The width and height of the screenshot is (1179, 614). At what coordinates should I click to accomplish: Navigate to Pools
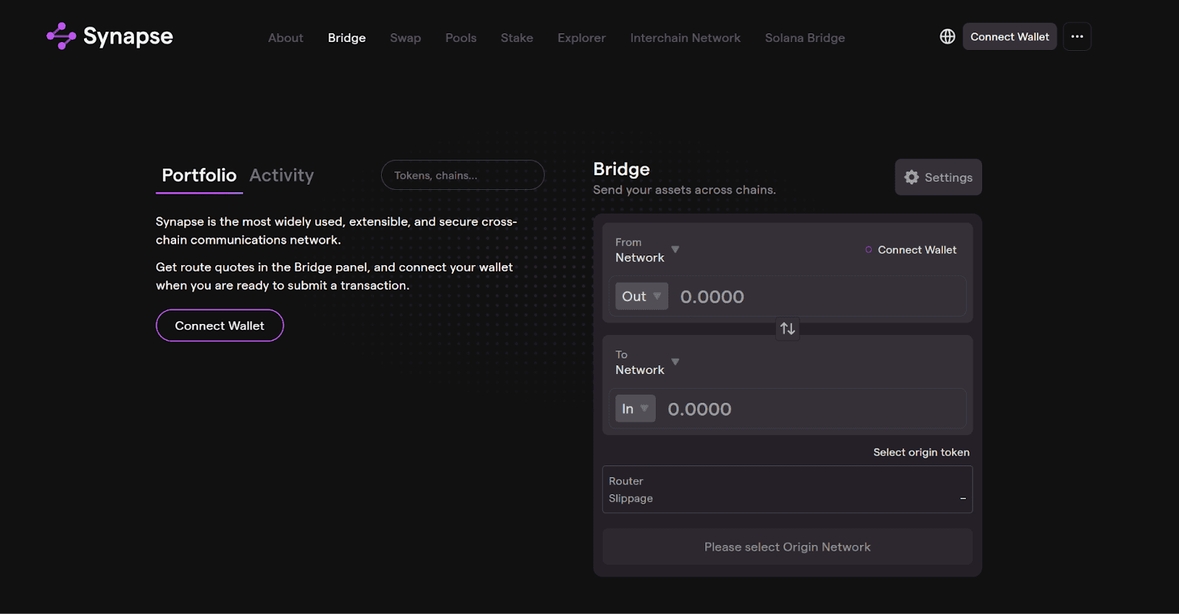(461, 38)
